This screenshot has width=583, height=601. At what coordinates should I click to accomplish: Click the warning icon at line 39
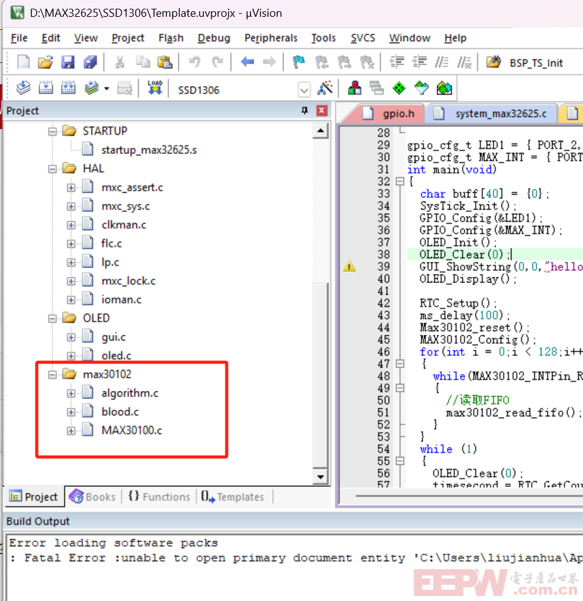pos(349,266)
